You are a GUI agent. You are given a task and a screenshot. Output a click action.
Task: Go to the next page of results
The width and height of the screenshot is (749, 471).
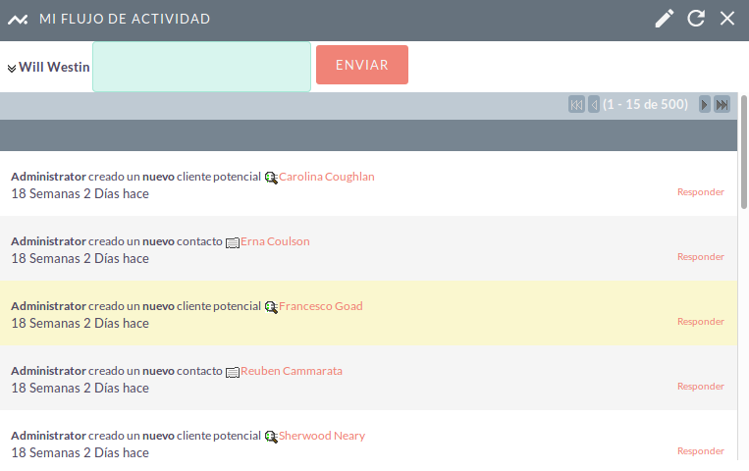point(704,104)
